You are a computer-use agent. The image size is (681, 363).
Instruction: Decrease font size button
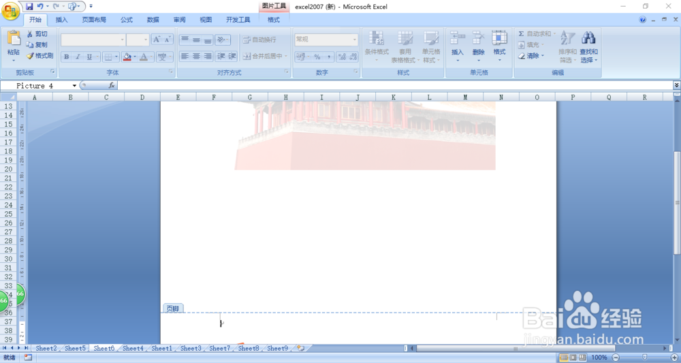pyautogui.click(x=168, y=40)
